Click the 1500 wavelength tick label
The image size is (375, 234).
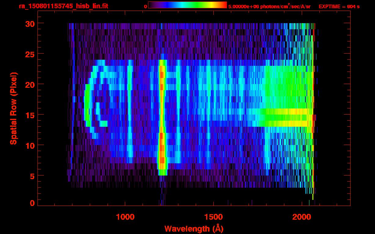[213, 217]
